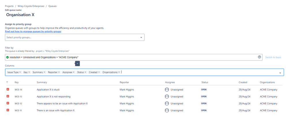The height and width of the screenshot is (122, 288).
Task: Click the issue type icon for WCE-11
Action: point(8,110)
